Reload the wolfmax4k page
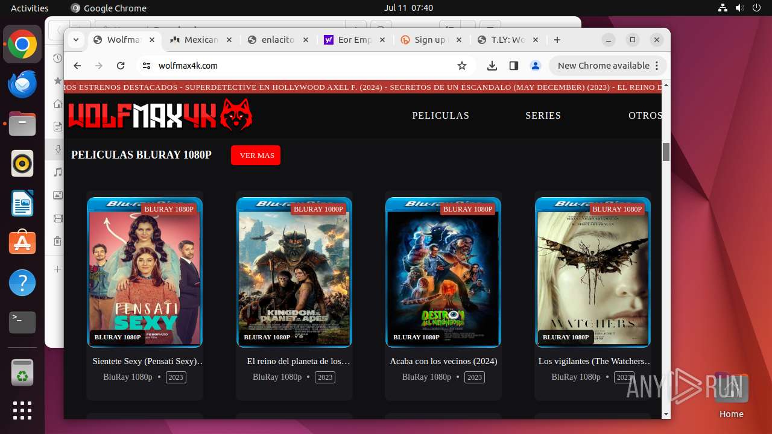Image resolution: width=772 pixels, height=434 pixels. click(x=121, y=66)
